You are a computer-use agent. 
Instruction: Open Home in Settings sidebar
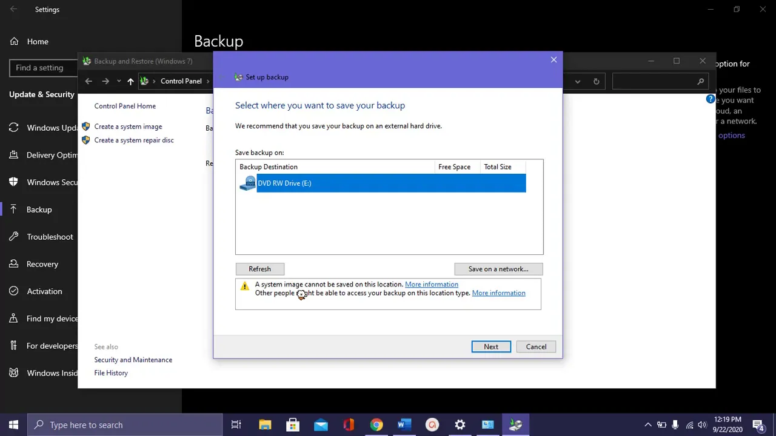point(38,42)
